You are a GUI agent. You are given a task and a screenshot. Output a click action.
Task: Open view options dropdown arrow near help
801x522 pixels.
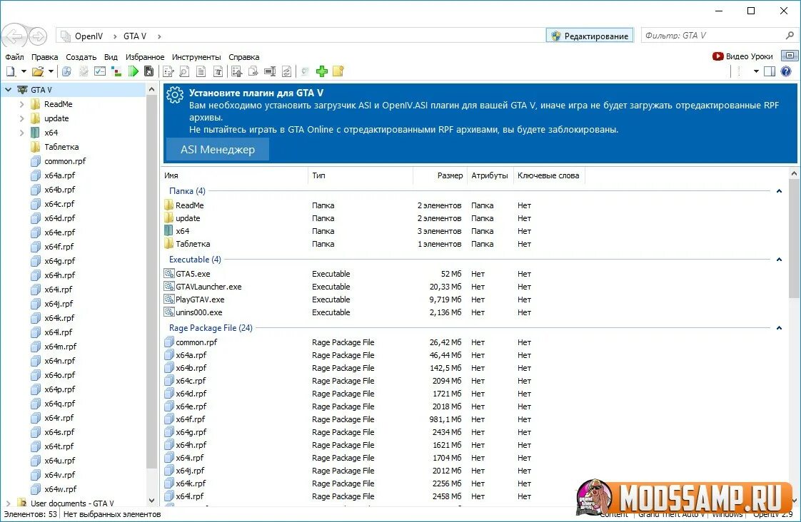pyautogui.click(x=756, y=71)
